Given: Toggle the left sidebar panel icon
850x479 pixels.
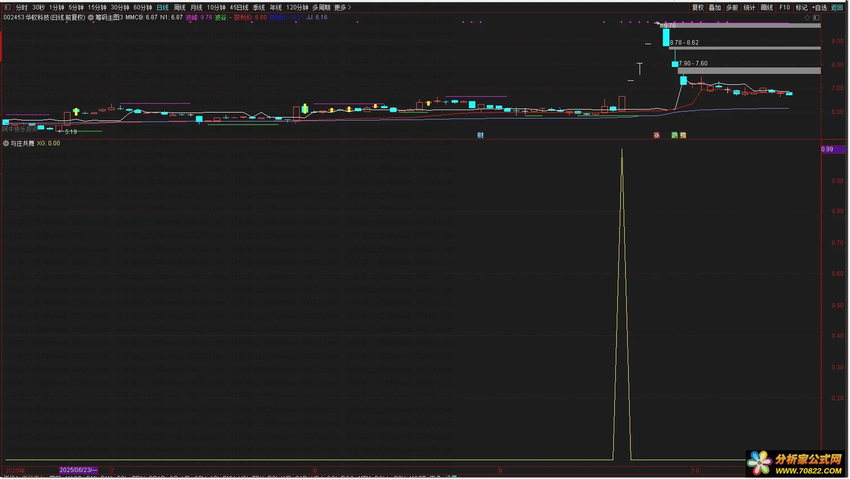Looking at the screenshot, I should pyautogui.click(x=7, y=7).
